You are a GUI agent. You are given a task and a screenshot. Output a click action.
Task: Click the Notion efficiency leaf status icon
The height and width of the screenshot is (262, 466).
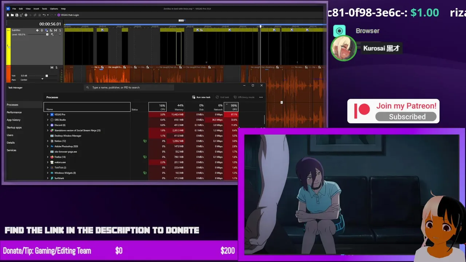click(x=145, y=141)
